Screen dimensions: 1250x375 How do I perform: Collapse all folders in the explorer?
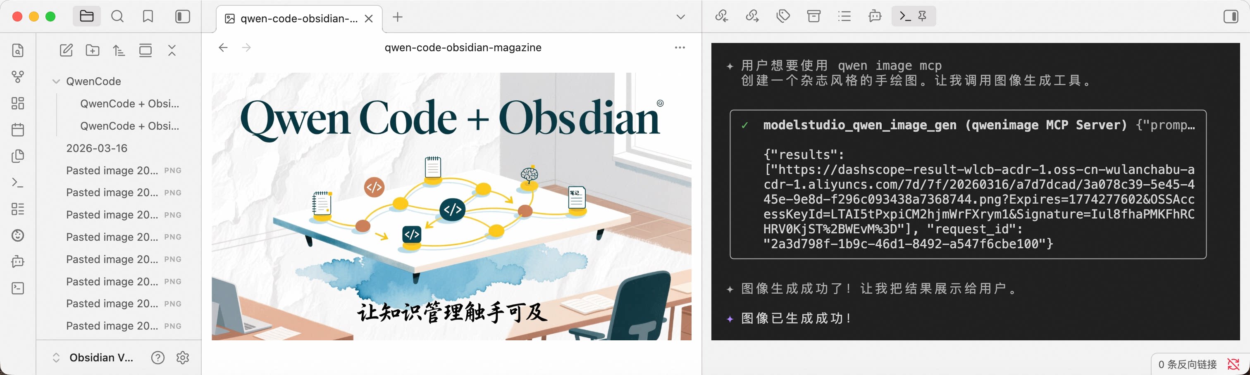tap(172, 50)
